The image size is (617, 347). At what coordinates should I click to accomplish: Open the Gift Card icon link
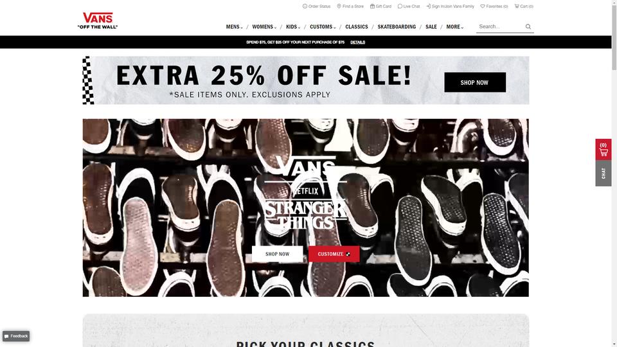point(372,6)
